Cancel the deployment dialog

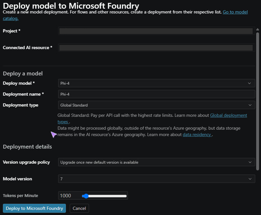[79, 208]
